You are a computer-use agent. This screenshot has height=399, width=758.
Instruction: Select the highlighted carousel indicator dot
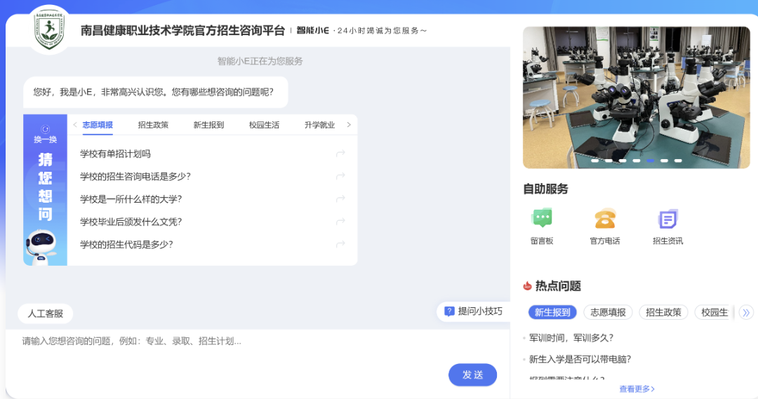coord(650,161)
